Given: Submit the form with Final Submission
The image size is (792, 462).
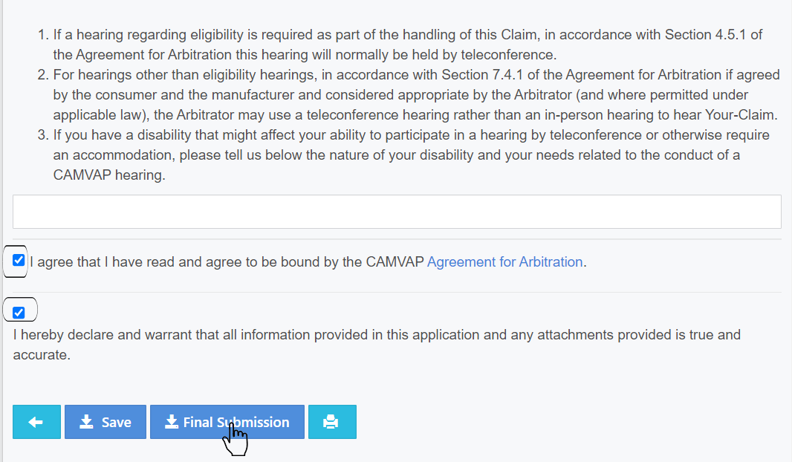Looking at the screenshot, I should (x=227, y=422).
